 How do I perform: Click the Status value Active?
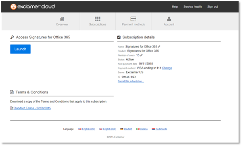(130, 59)
